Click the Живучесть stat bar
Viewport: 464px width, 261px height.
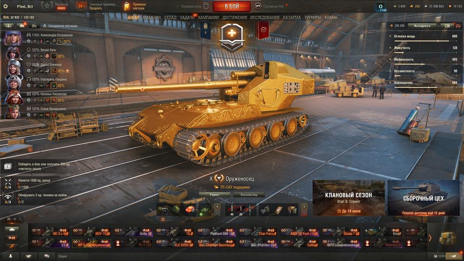(x=424, y=52)
